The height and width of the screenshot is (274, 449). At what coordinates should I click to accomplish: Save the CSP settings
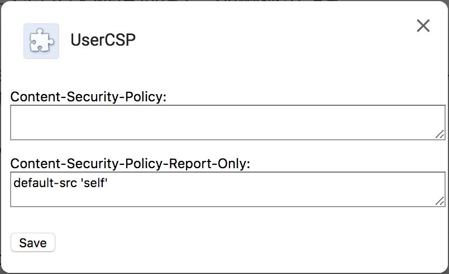[x=33, y=243]
